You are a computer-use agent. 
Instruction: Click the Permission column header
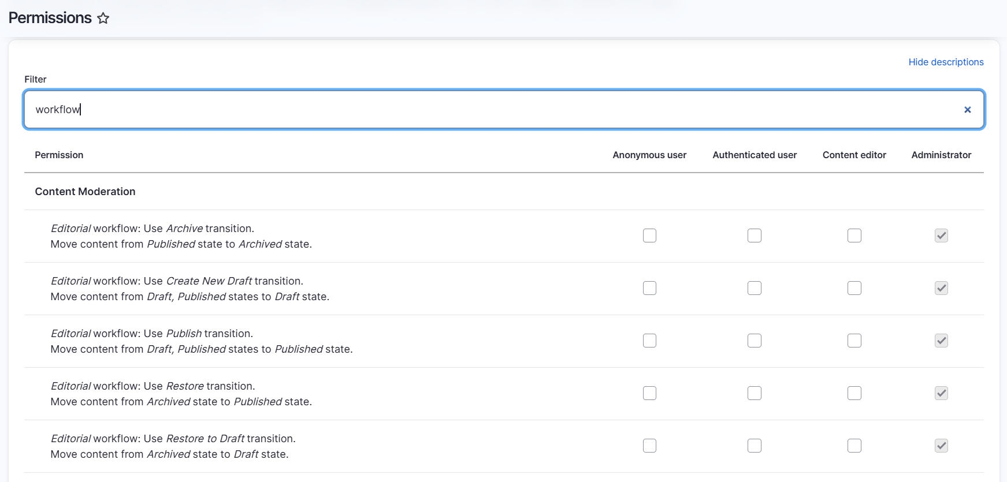tap(59, 155)
